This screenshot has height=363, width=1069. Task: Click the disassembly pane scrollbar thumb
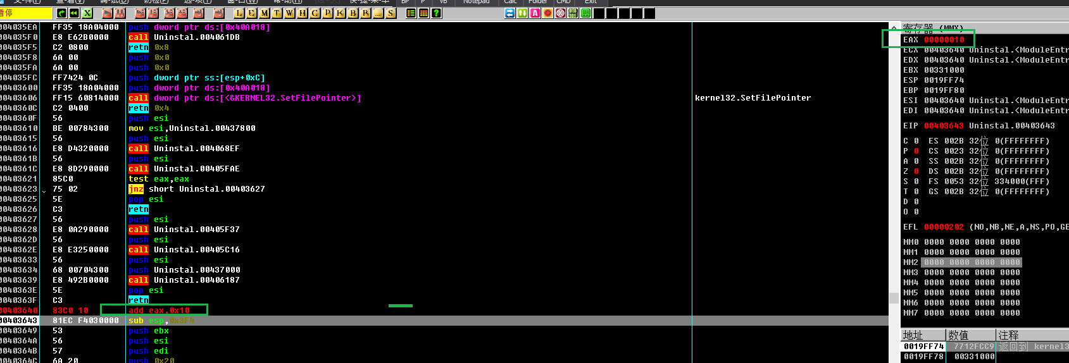pos(894,298)
